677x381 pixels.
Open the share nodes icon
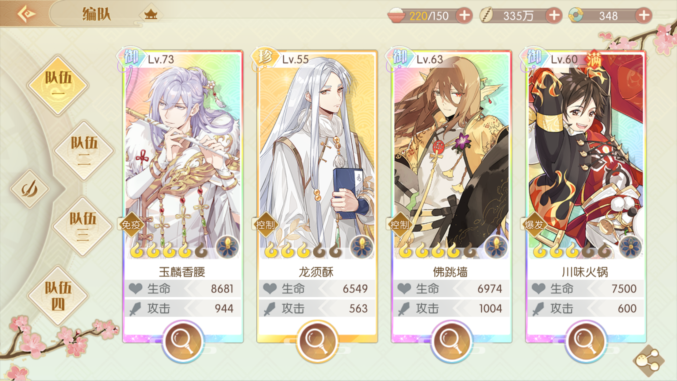click(x=648, y=361)
